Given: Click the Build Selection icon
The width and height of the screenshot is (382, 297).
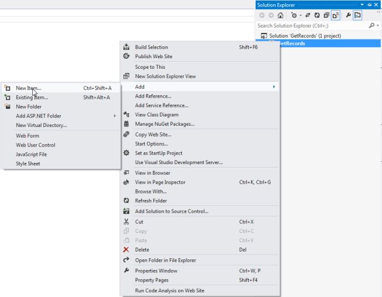Looking at the screenshot, I should (126, 46).
